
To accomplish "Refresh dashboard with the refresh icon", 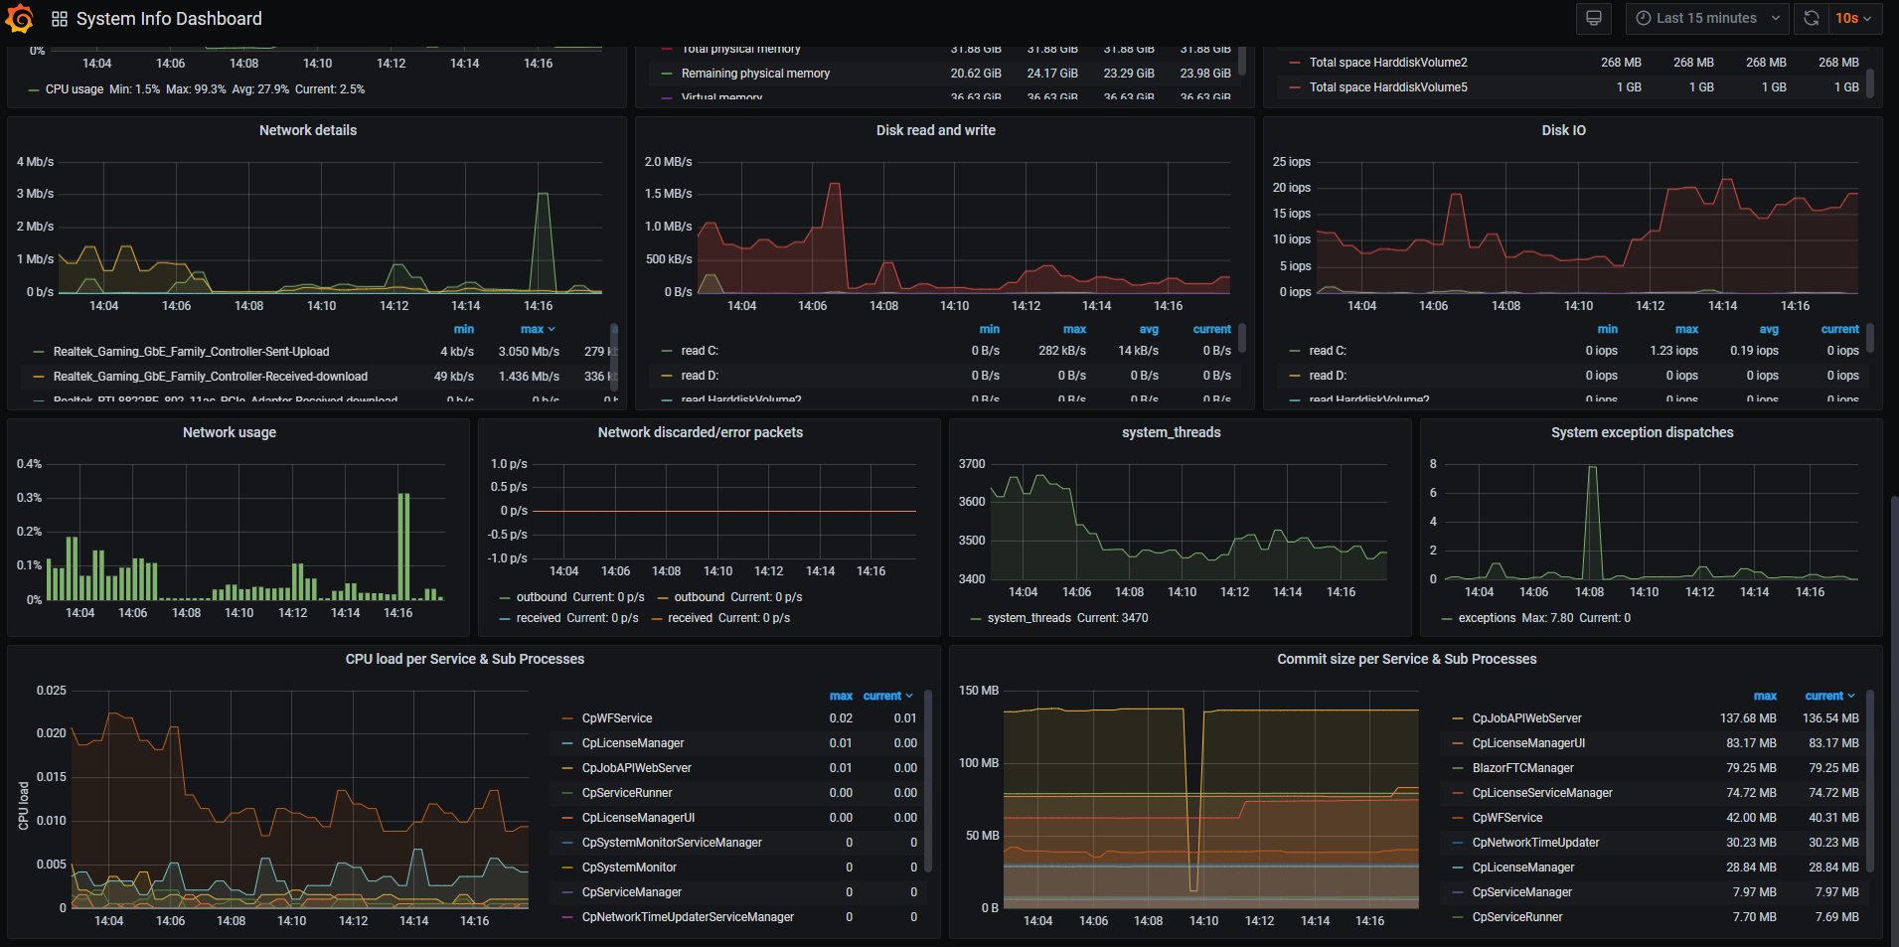I will click(1812, 18).
